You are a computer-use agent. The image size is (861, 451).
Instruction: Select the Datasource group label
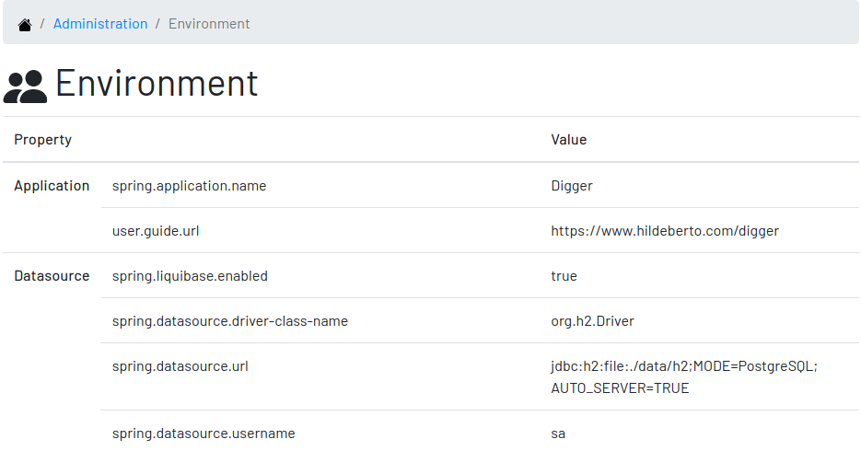pyautogui.click(x=52, y=276)
